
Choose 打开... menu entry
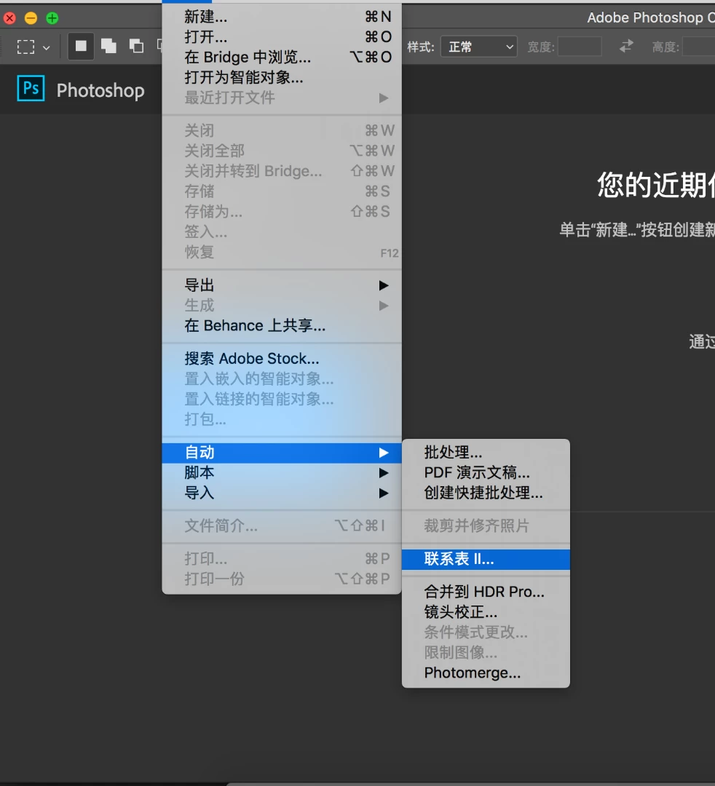pyautogui.click(x=282, y=37)
